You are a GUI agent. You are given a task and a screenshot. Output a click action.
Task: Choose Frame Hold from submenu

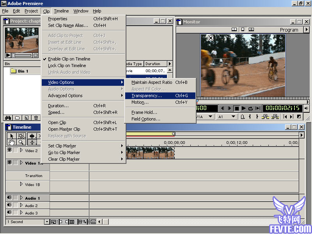tap(160, 112)
